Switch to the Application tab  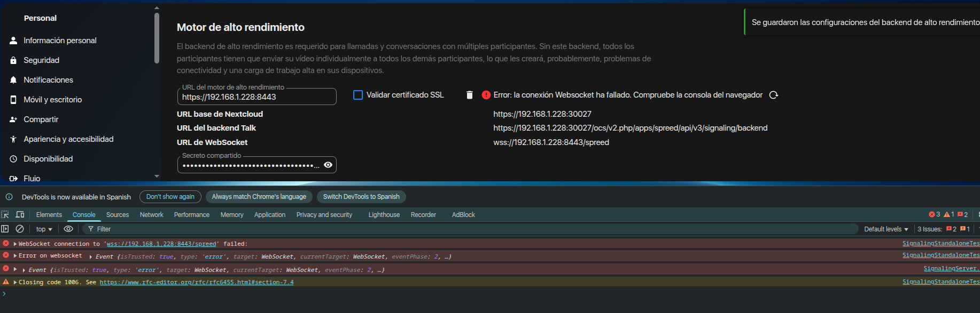(x=270, y=215)
